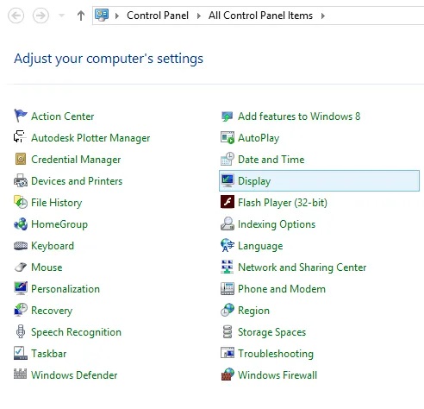
Task: Click the Taskbar checkmark icon
Action: pos(21,353)
